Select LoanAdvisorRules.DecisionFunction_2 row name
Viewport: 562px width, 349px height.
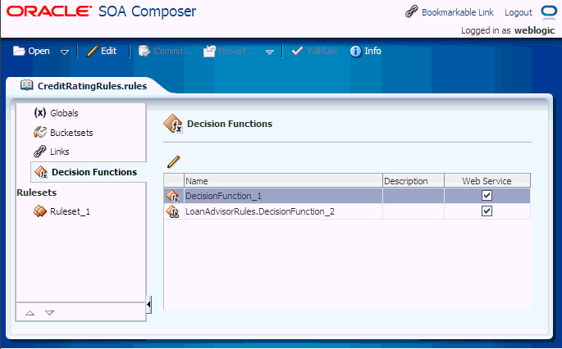click(x=260, y=211)
